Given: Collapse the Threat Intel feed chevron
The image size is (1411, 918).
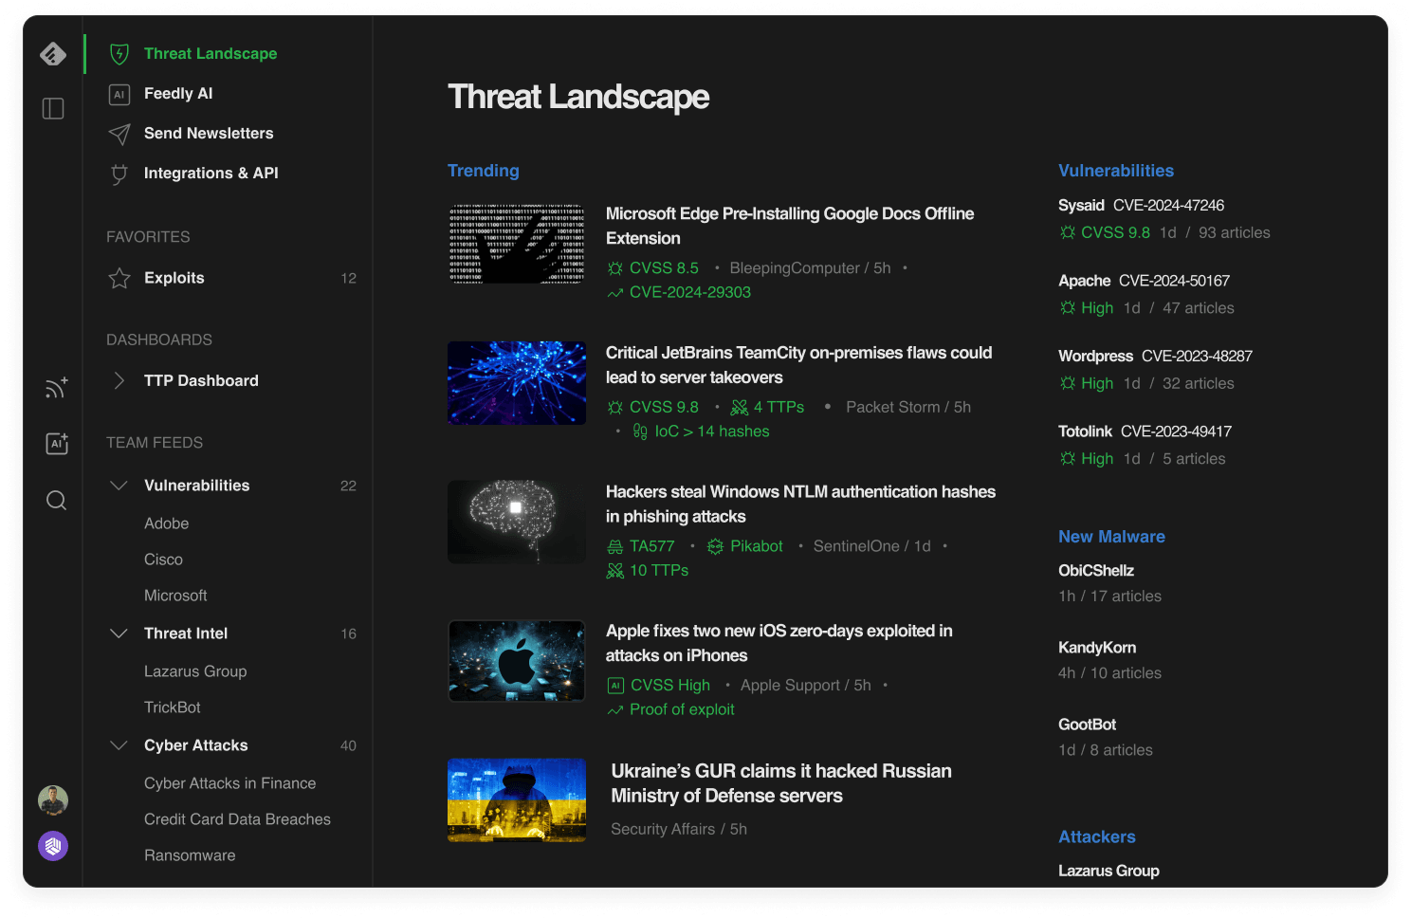Looking at the screenshot, I should (x=119, y=633).
